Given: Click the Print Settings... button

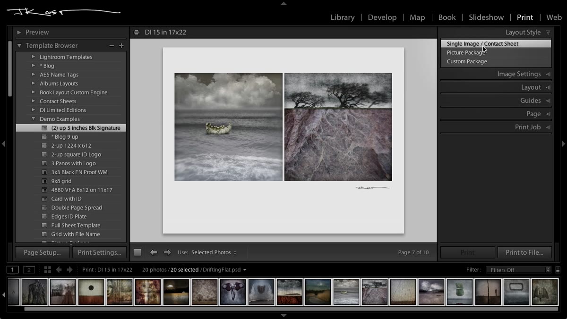Looking at the screenshot, I should pos(99,252).
